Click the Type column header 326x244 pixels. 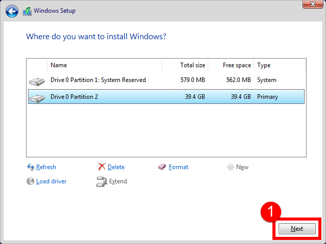pos(280,65)
